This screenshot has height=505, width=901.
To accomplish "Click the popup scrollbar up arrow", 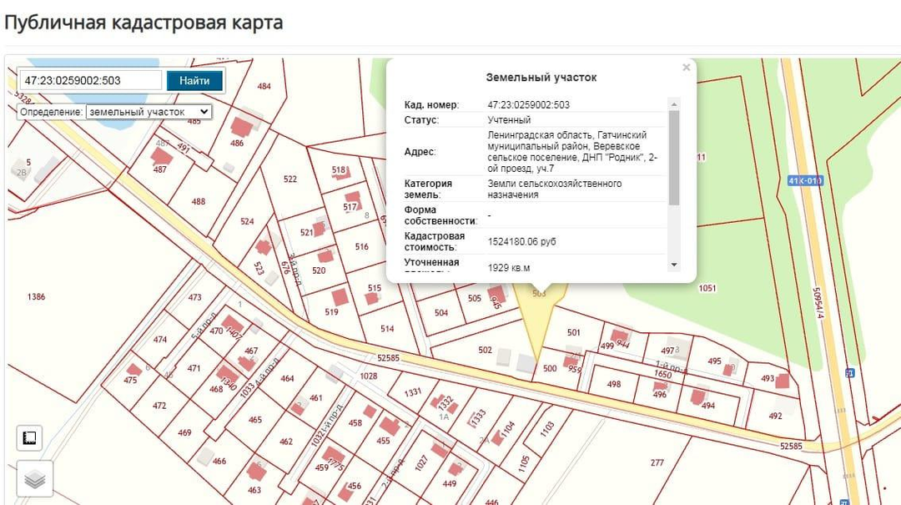I will point(674,104).
